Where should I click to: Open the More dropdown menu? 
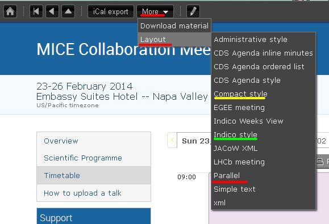(x=155, y=11)
